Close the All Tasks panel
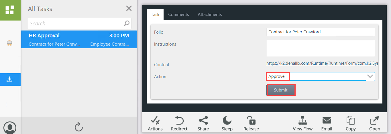The width and height of the screenshot is (391, 134). pos(129,9)
